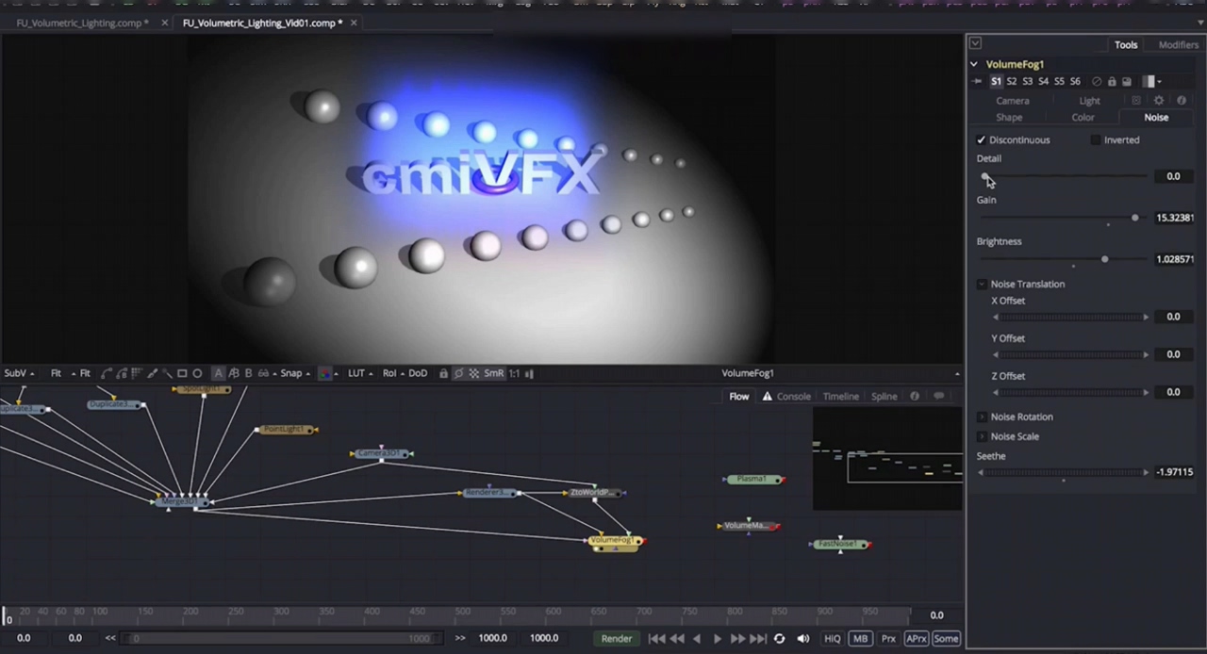Screen dimensions: 1207x654
Task: Select the ellipse mask tool in viewer toolbar
Action: click(x=197, y=373)
